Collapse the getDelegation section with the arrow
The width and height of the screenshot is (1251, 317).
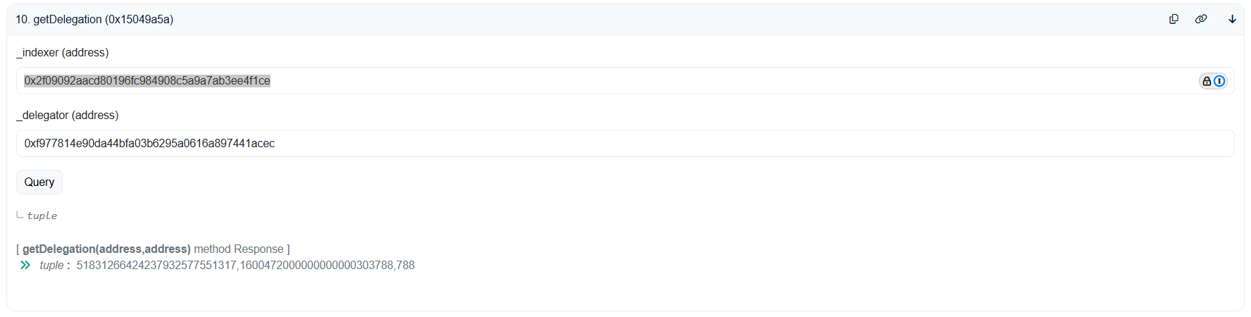(1232, 19)
